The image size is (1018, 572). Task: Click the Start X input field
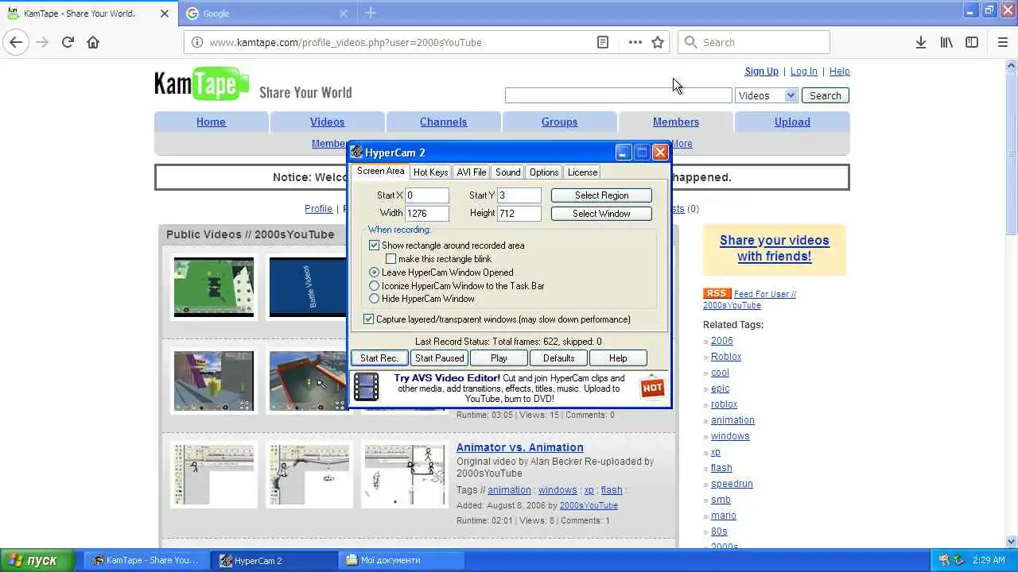(427, 195)
